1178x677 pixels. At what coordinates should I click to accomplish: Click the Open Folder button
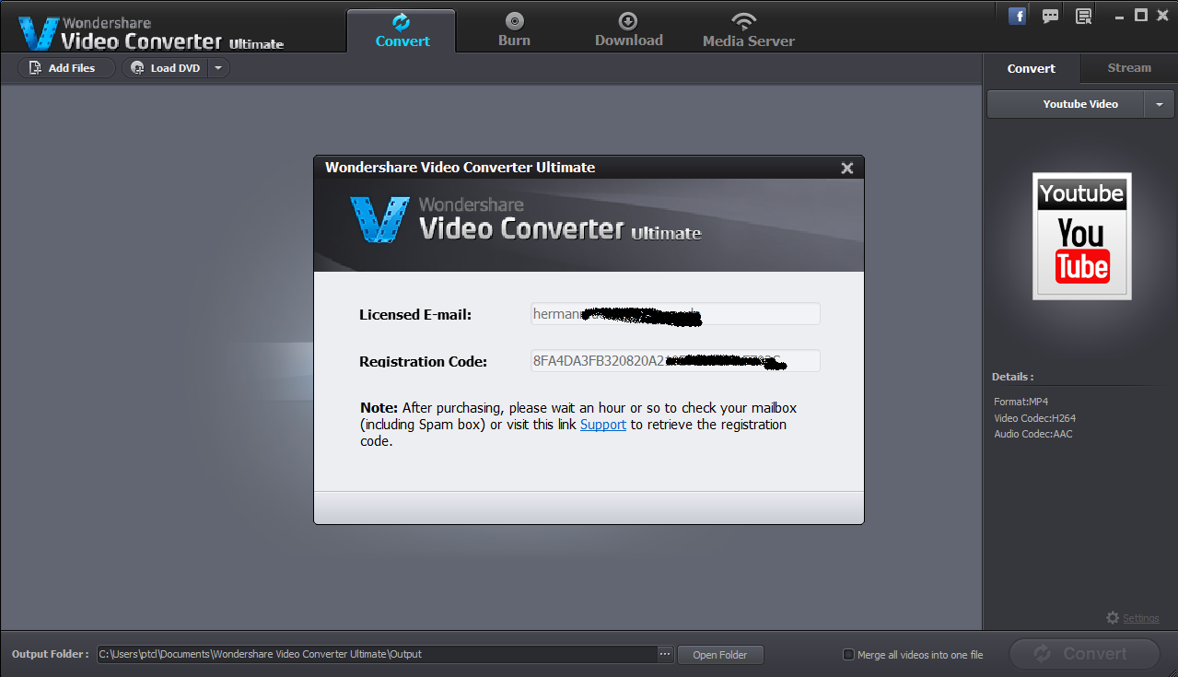[720, 655]
